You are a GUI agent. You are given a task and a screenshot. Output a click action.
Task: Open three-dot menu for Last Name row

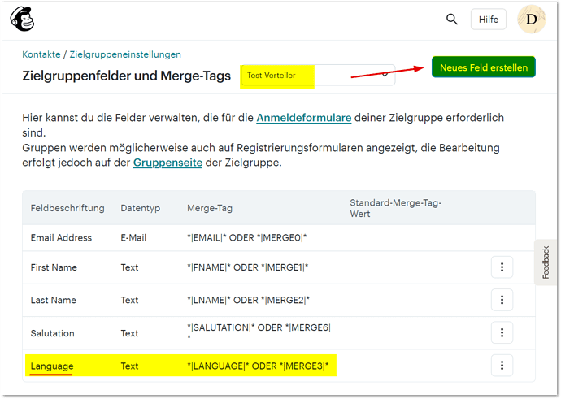[x=502, y=300]
